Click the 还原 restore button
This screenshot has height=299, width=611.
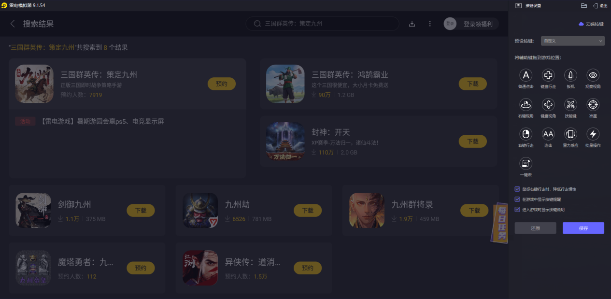point(535,228)
